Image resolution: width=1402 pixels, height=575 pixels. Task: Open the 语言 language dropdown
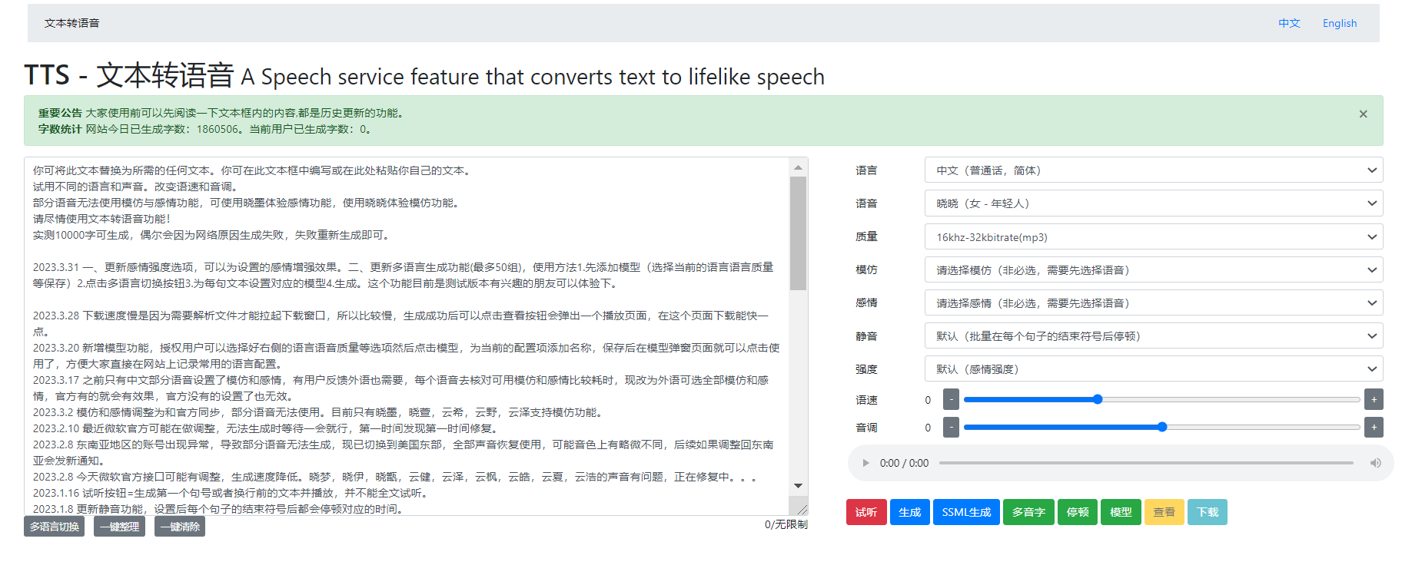point(1153,170)
